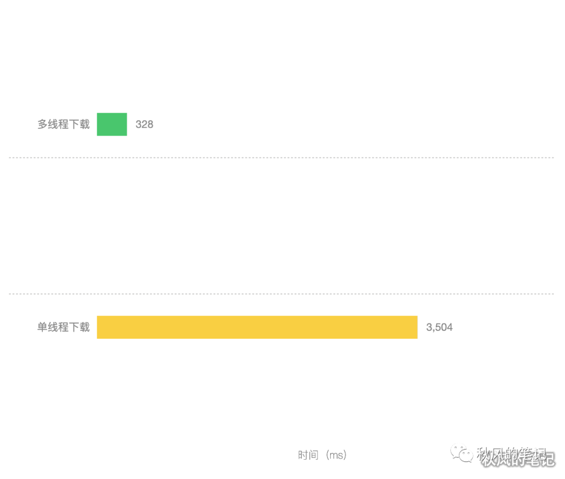Click the 多线程下载 category label
Screen dimensions: 565x479
(x=63, y=125)
